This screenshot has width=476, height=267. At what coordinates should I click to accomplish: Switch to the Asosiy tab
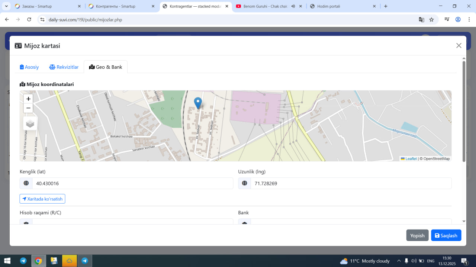pos(29,67)
